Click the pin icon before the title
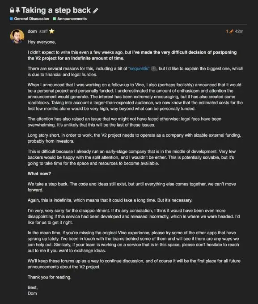 coord(17,10)
